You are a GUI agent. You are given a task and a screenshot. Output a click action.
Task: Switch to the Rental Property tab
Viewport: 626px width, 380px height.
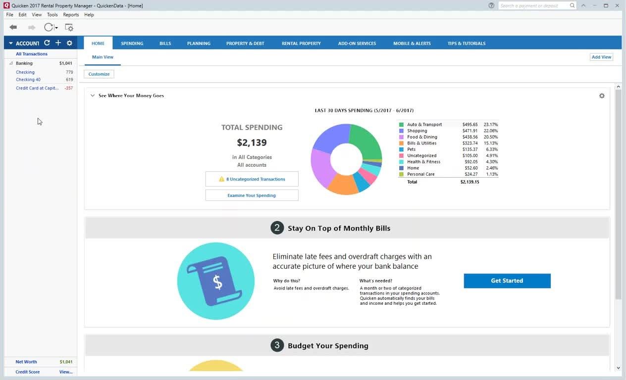point(301,43)
